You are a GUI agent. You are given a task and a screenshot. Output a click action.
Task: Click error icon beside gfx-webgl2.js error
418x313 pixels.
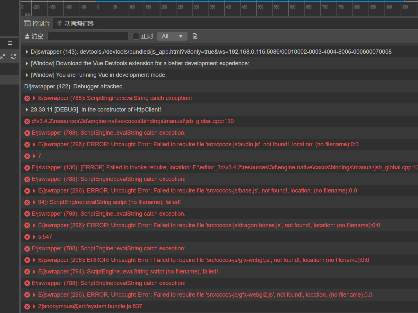click(x=27, y=295)
